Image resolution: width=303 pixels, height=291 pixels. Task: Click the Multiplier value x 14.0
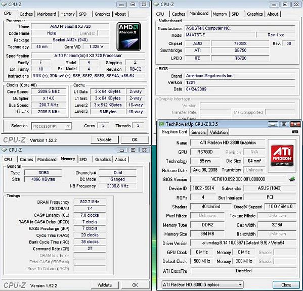tap(49, 98)
